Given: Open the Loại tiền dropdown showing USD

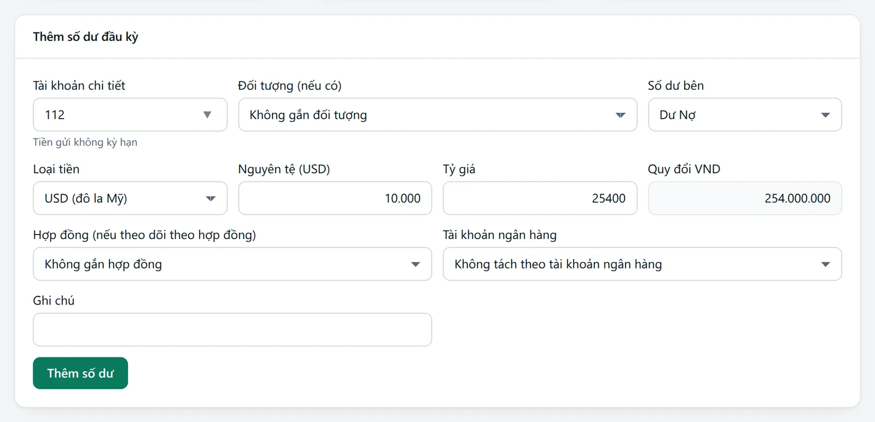Looking at the screenshot, I should 130,198.
